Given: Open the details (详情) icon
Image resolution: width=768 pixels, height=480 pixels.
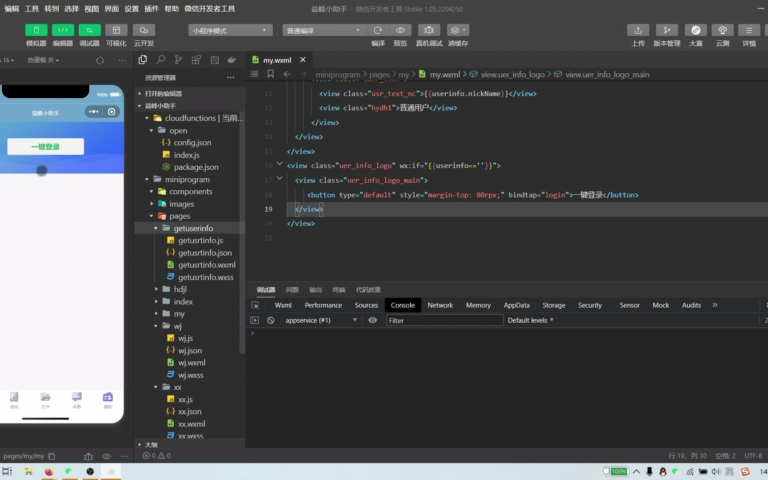Looking at the screenshot, I should pyautogui.click(x=749, y=30).
